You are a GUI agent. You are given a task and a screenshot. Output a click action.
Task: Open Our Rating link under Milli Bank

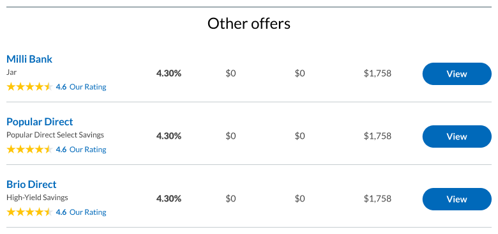[x=88, y=87]
